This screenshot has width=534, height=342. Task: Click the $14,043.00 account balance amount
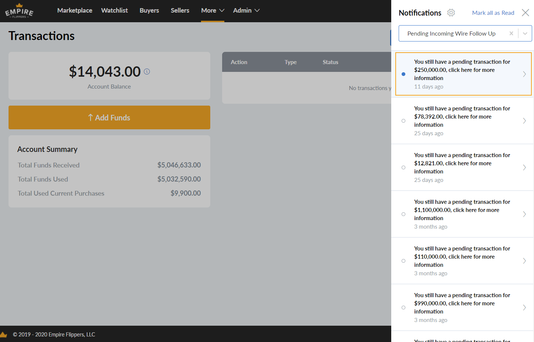105,72
